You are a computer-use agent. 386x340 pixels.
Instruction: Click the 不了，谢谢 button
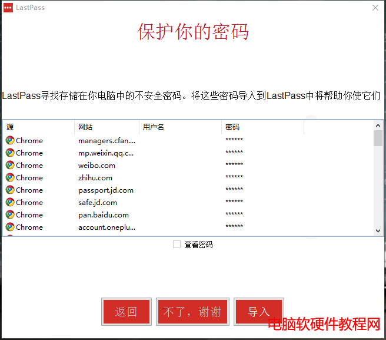click(x=192, y=312)
